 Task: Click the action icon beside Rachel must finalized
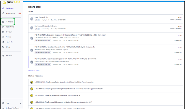[x=32, y=28]
